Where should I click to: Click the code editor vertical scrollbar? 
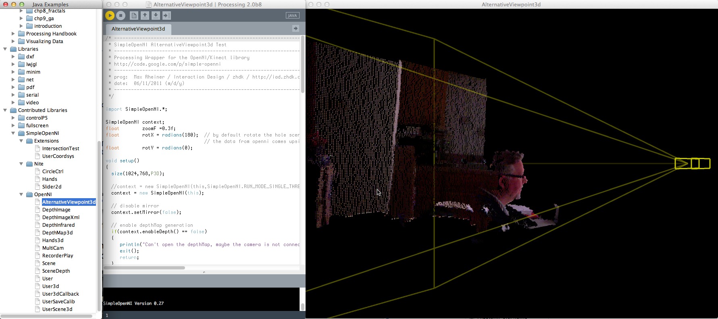(302, 64)
